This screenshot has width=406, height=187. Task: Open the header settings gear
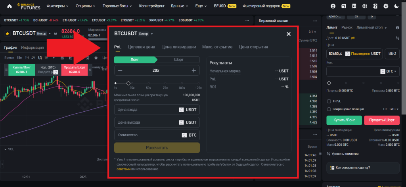386,6
